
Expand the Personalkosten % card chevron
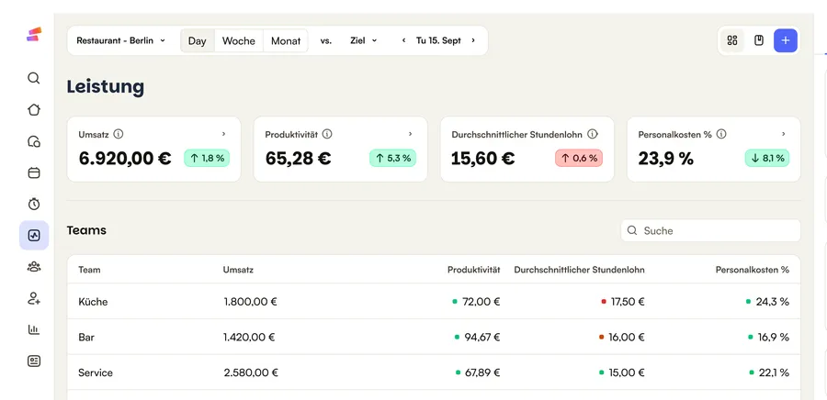pos(784,134)
